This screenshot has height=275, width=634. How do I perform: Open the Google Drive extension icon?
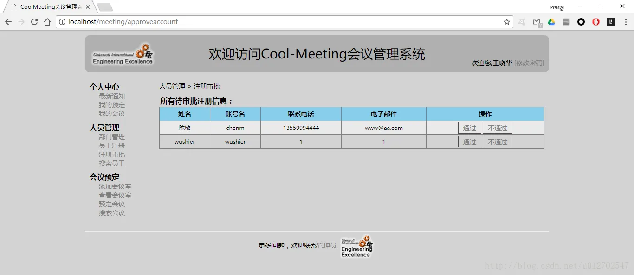coord(551,22)
